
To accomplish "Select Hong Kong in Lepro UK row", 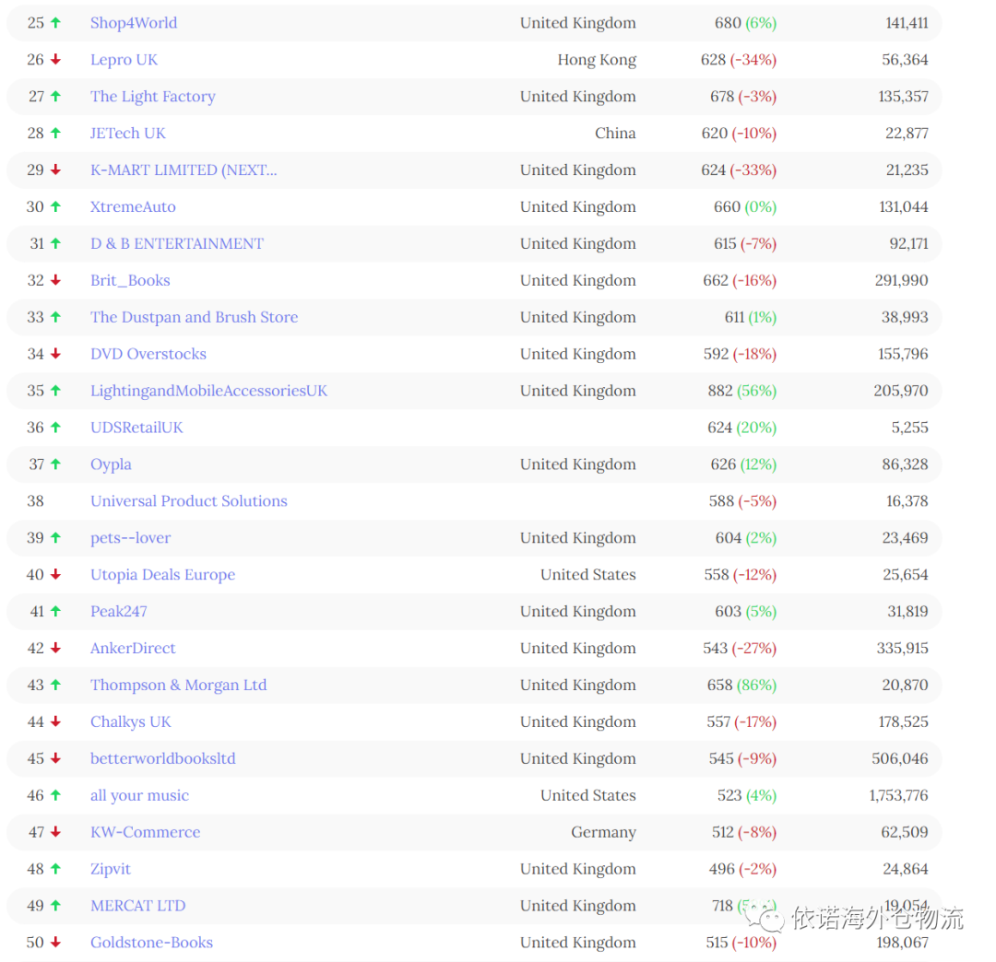I will pos(597,60).
